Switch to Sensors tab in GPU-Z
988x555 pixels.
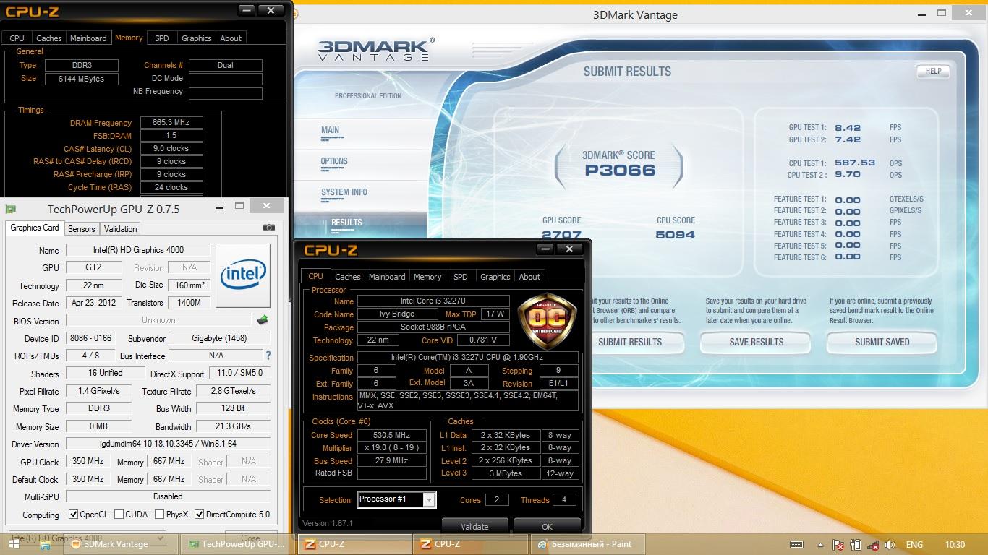(81, 228)
